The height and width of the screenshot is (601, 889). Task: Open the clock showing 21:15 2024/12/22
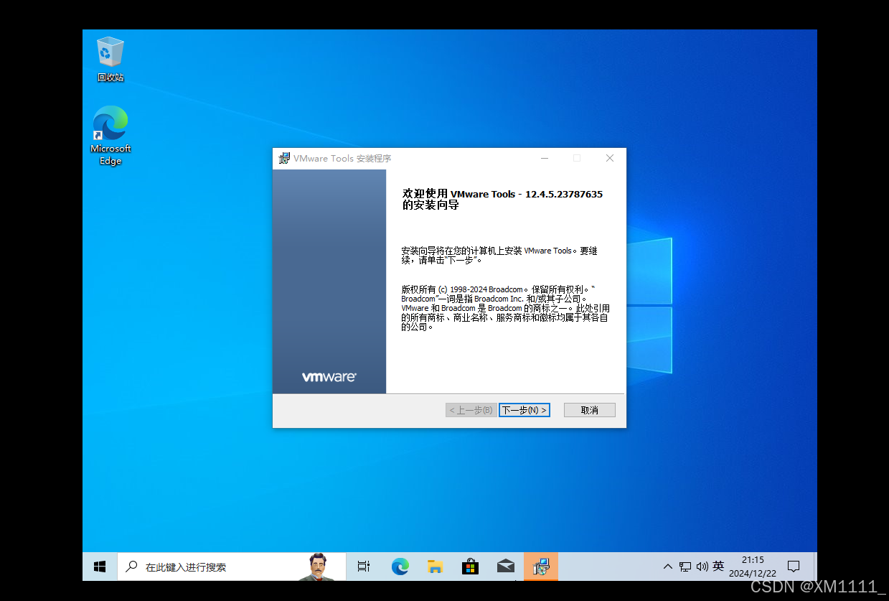[x=753, y=567]
